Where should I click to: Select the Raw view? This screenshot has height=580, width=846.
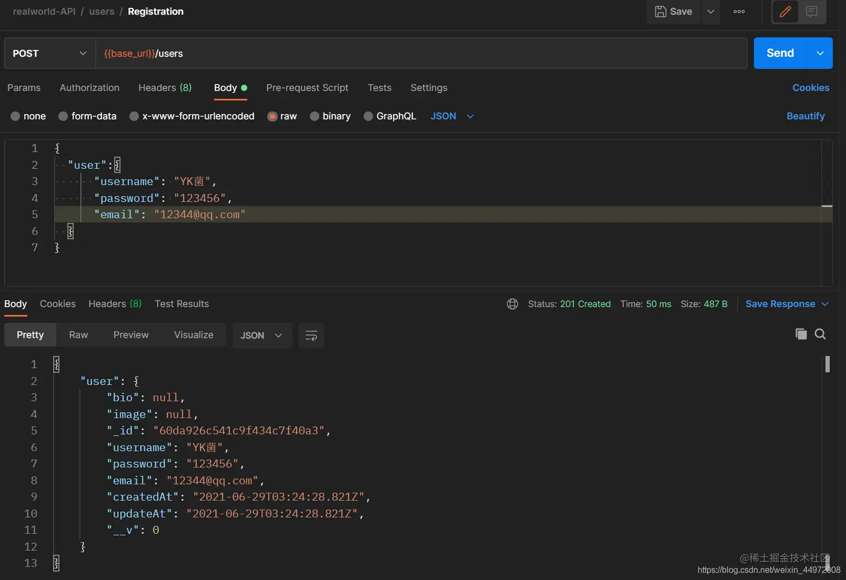click(x=78, y=335)
